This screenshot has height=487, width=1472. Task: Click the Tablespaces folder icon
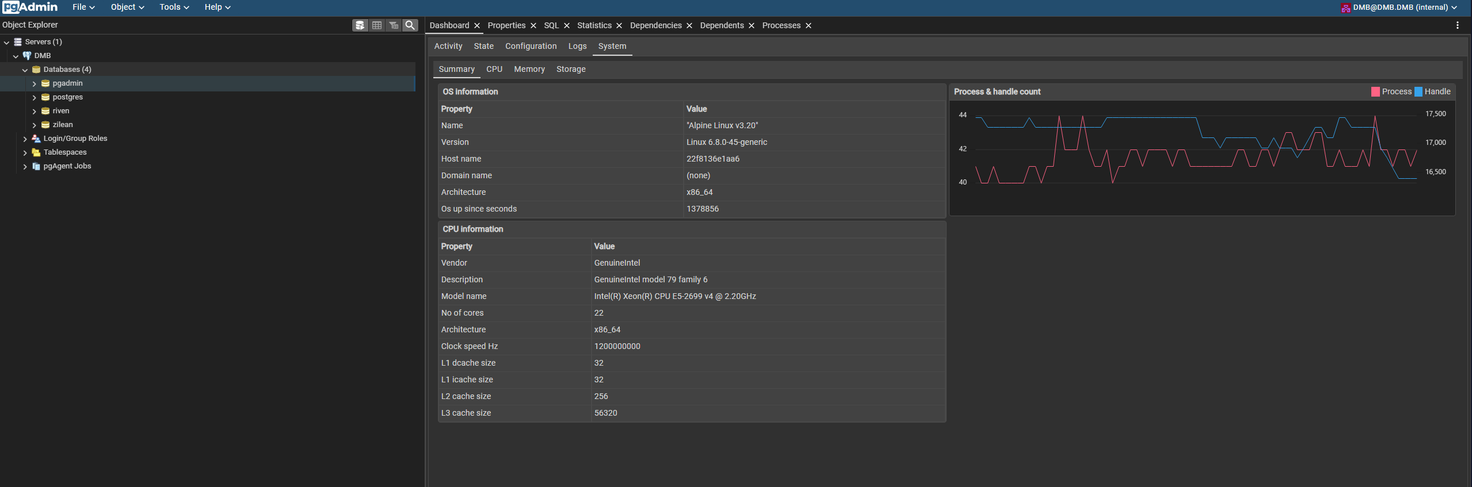point(36,152)
